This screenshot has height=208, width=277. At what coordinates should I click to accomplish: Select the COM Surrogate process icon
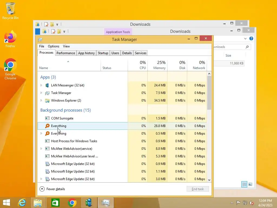(47, 118)
